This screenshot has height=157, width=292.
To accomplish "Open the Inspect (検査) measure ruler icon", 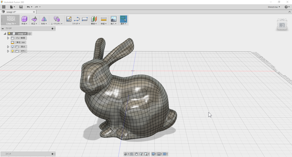I will (103, 19).
